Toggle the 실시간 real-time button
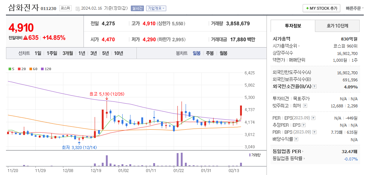 [137, 8]
